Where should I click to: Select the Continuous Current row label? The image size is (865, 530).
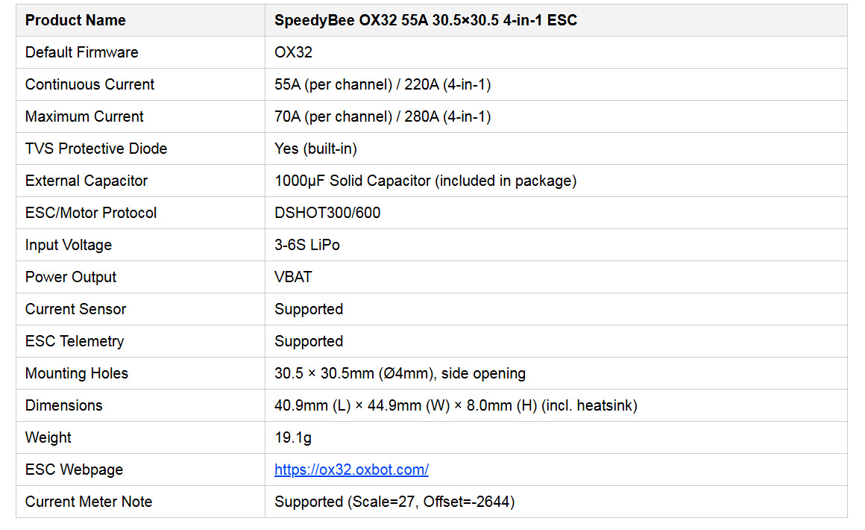click(90, 84)
